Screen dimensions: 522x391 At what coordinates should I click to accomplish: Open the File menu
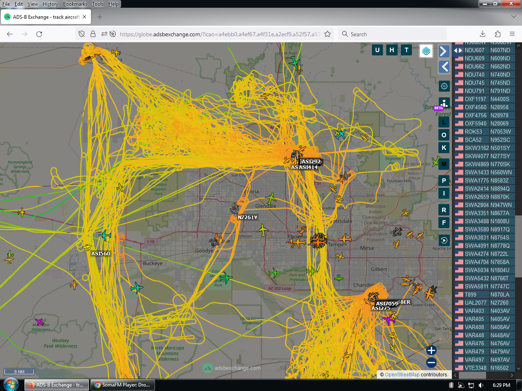(x=6, y=4)
